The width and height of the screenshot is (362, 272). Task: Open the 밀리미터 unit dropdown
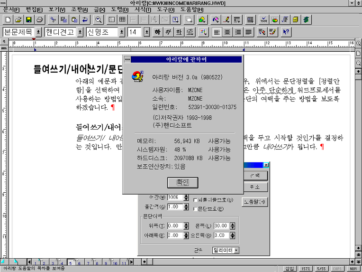[236, 250]
